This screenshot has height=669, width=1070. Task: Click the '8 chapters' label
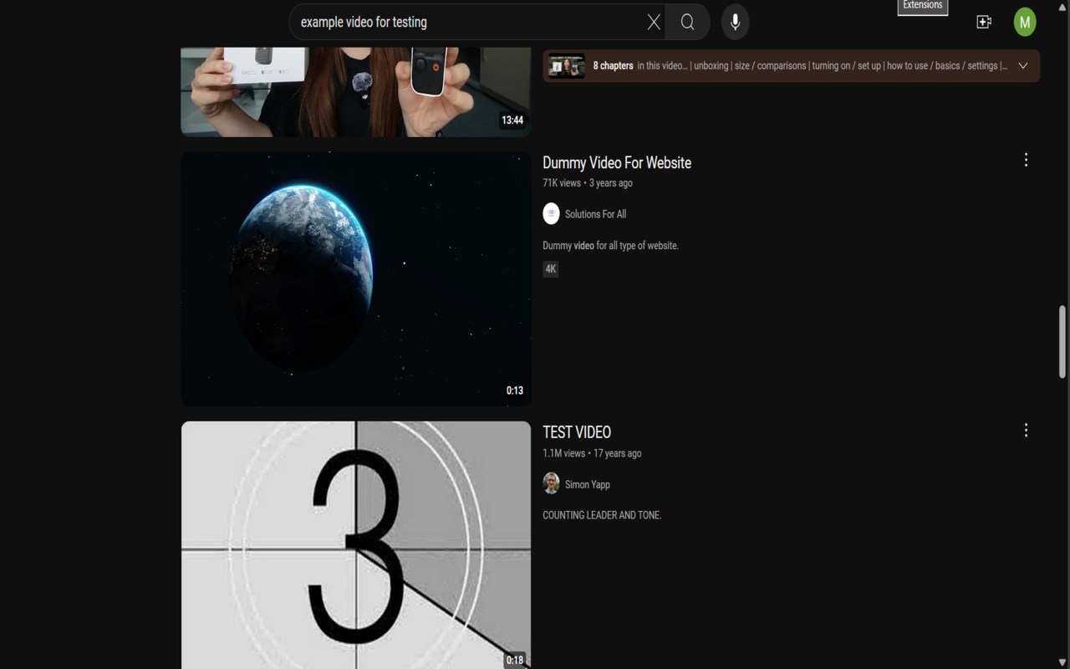click(613, 66)
